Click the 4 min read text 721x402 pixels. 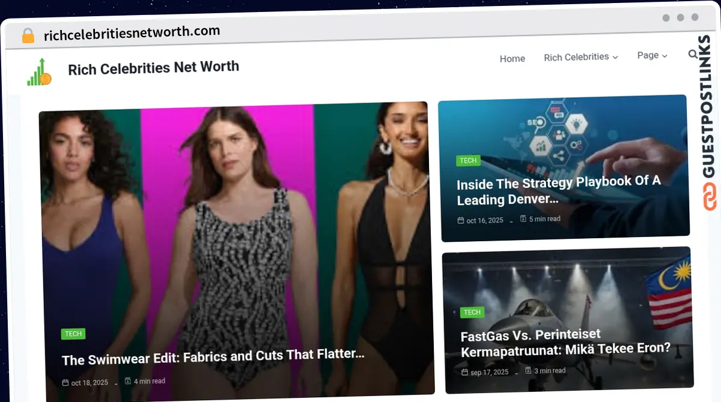pyautogui.click(x=150, y=381)
